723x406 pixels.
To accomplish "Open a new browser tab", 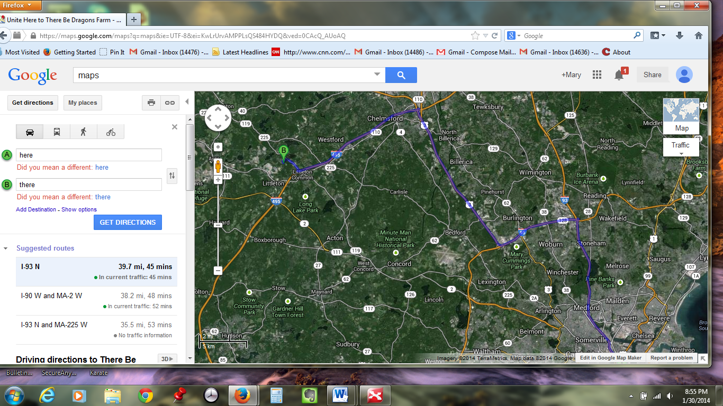I will click(133, 20).
